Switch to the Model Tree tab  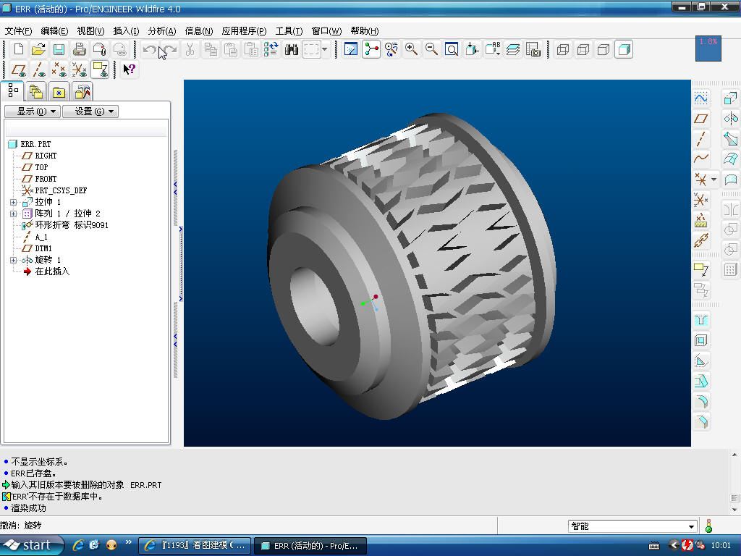tap(13, 90)
